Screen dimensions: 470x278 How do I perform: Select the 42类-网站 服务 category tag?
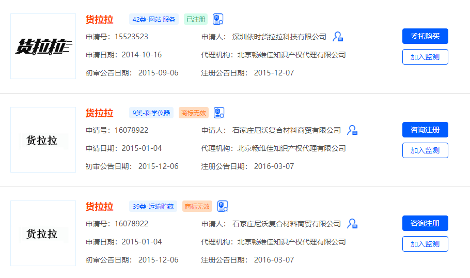click(154, 20)
